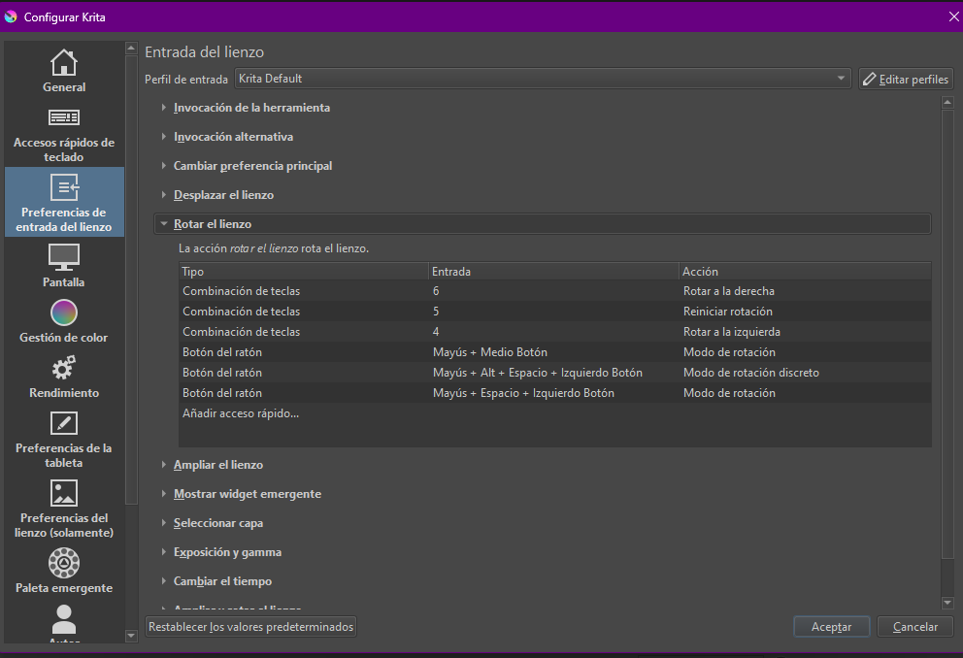Expand the Ampliar el lienzo section
This screenshot has width=963, height=658.
pos(218,465)
